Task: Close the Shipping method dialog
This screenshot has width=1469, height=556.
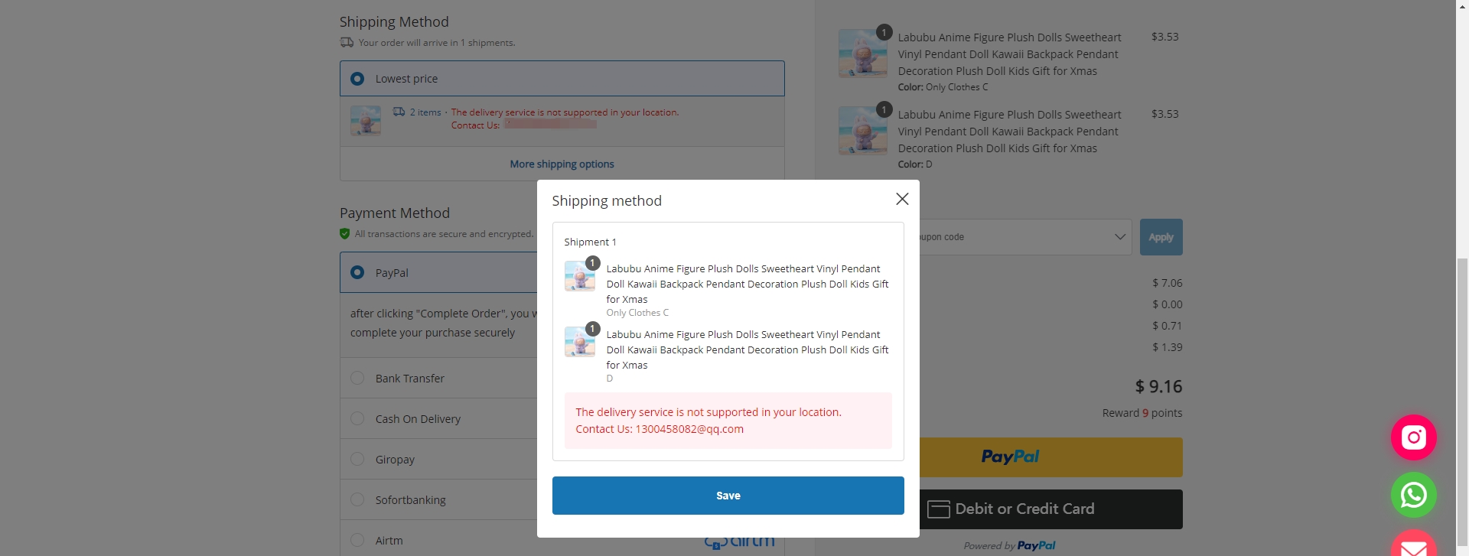Action: point(902,199)
